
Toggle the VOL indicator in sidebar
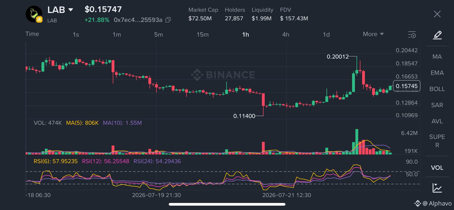(437, 168)
